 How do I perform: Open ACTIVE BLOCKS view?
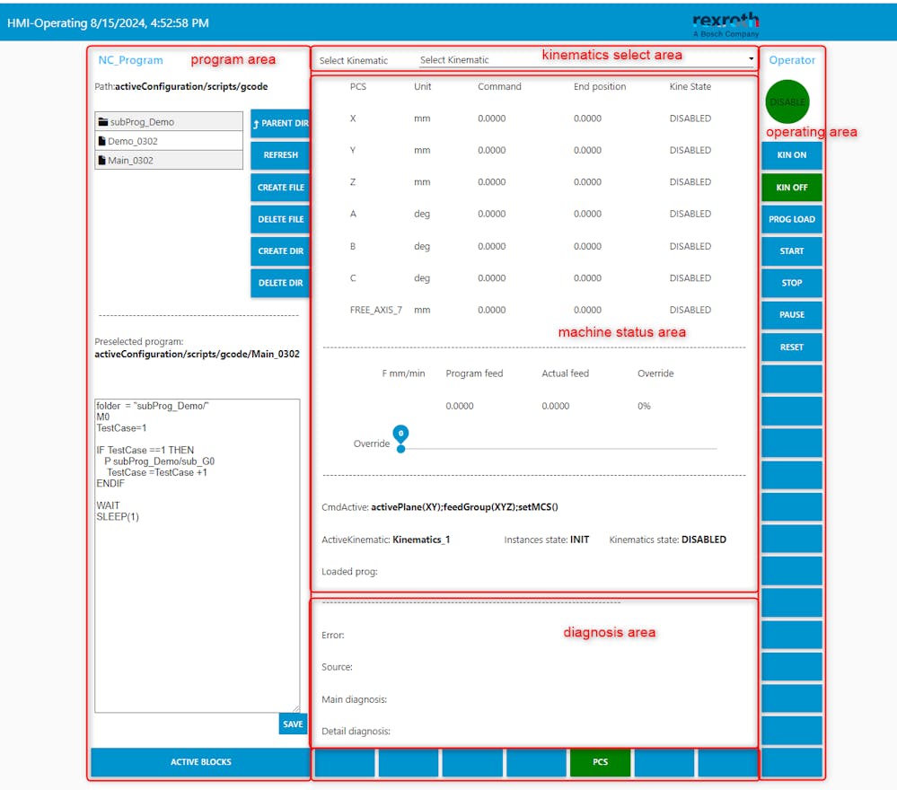click(201, 762)
